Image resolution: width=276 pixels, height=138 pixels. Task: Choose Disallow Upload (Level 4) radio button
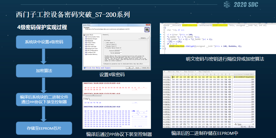pos(106,48)
